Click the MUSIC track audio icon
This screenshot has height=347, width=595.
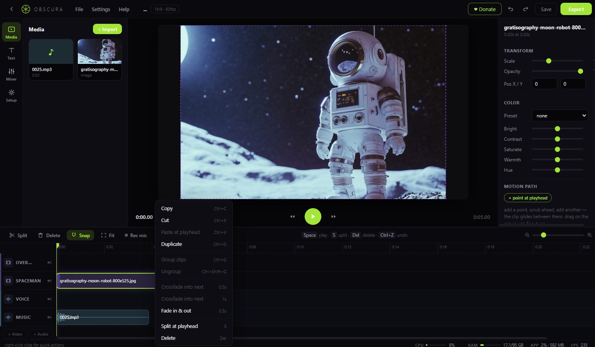point(8,317)
